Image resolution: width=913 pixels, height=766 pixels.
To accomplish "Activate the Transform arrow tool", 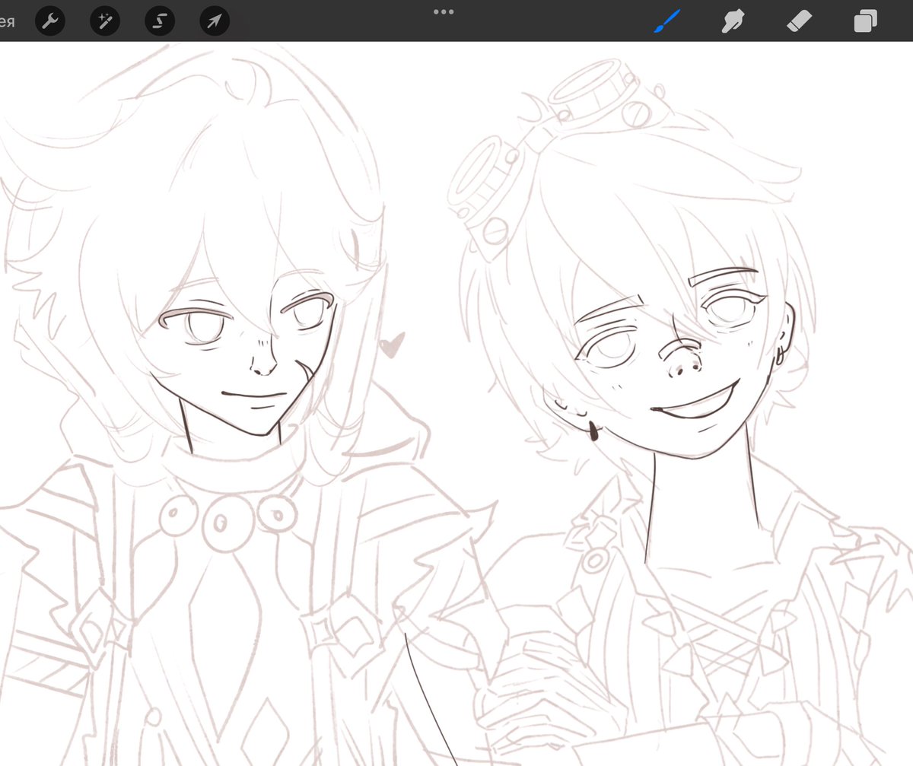I will coord(215,21).
